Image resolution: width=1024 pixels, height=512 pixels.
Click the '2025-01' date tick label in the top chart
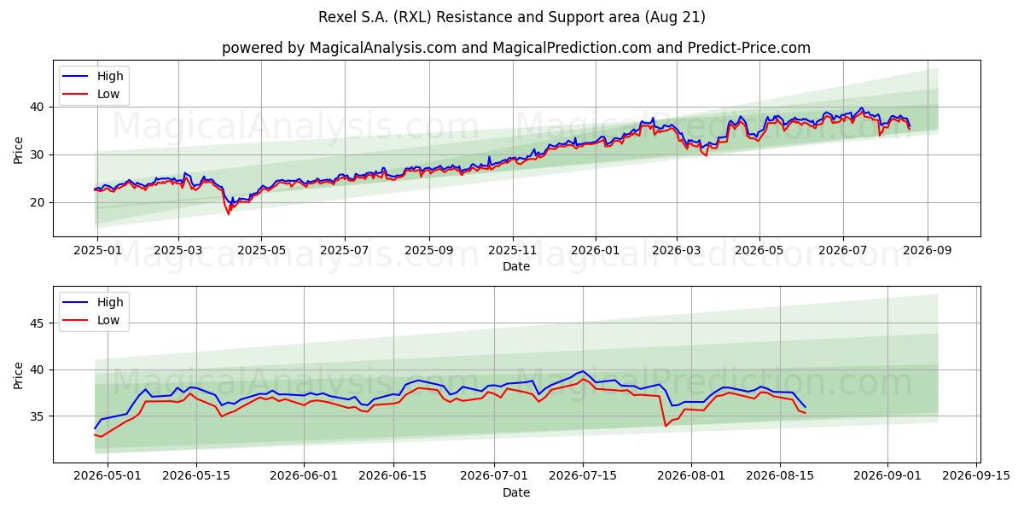click(96, 251)
